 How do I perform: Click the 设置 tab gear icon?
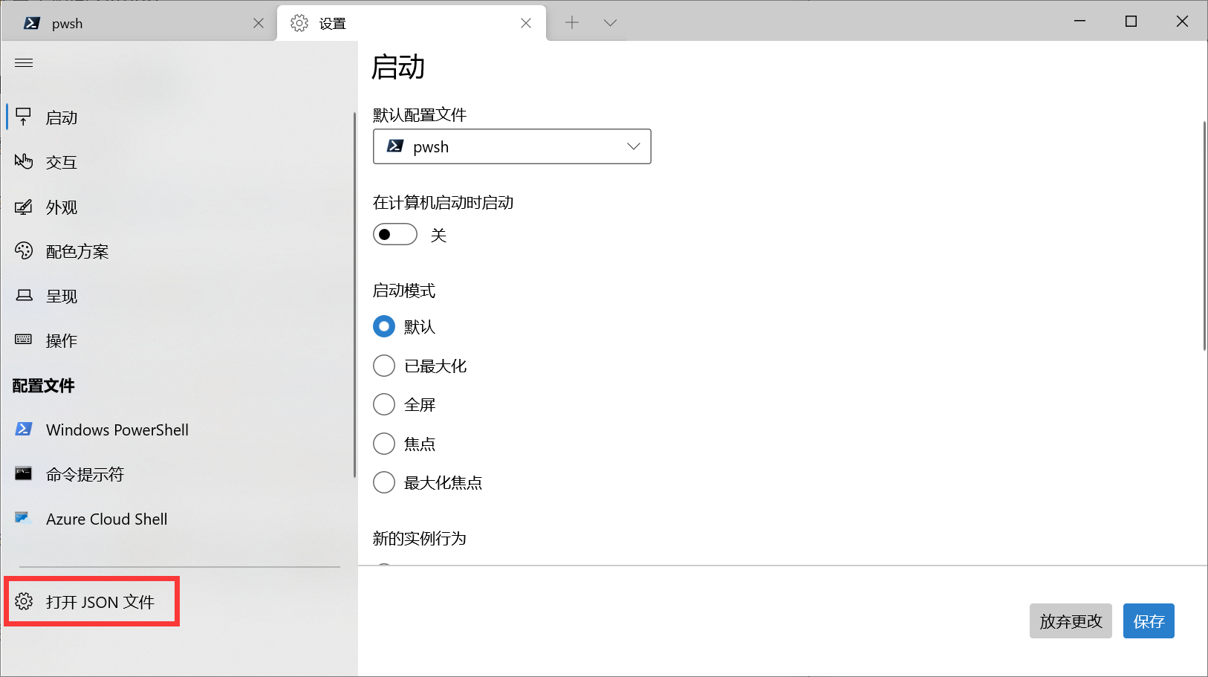[299, 23]
